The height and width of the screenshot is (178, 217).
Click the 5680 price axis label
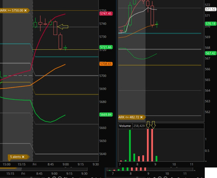103,102
